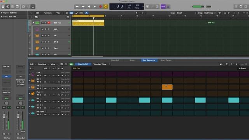Toggle the purple Count-in button
This screenshot has width=249, height=140.
[163, 7]
